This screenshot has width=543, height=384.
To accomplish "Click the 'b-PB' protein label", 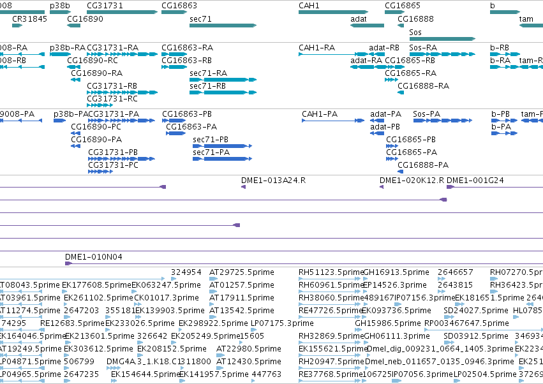I will pos(500,114).
